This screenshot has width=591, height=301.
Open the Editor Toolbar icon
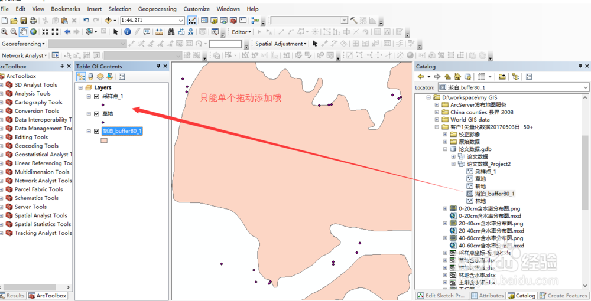(x=192, y=20)
